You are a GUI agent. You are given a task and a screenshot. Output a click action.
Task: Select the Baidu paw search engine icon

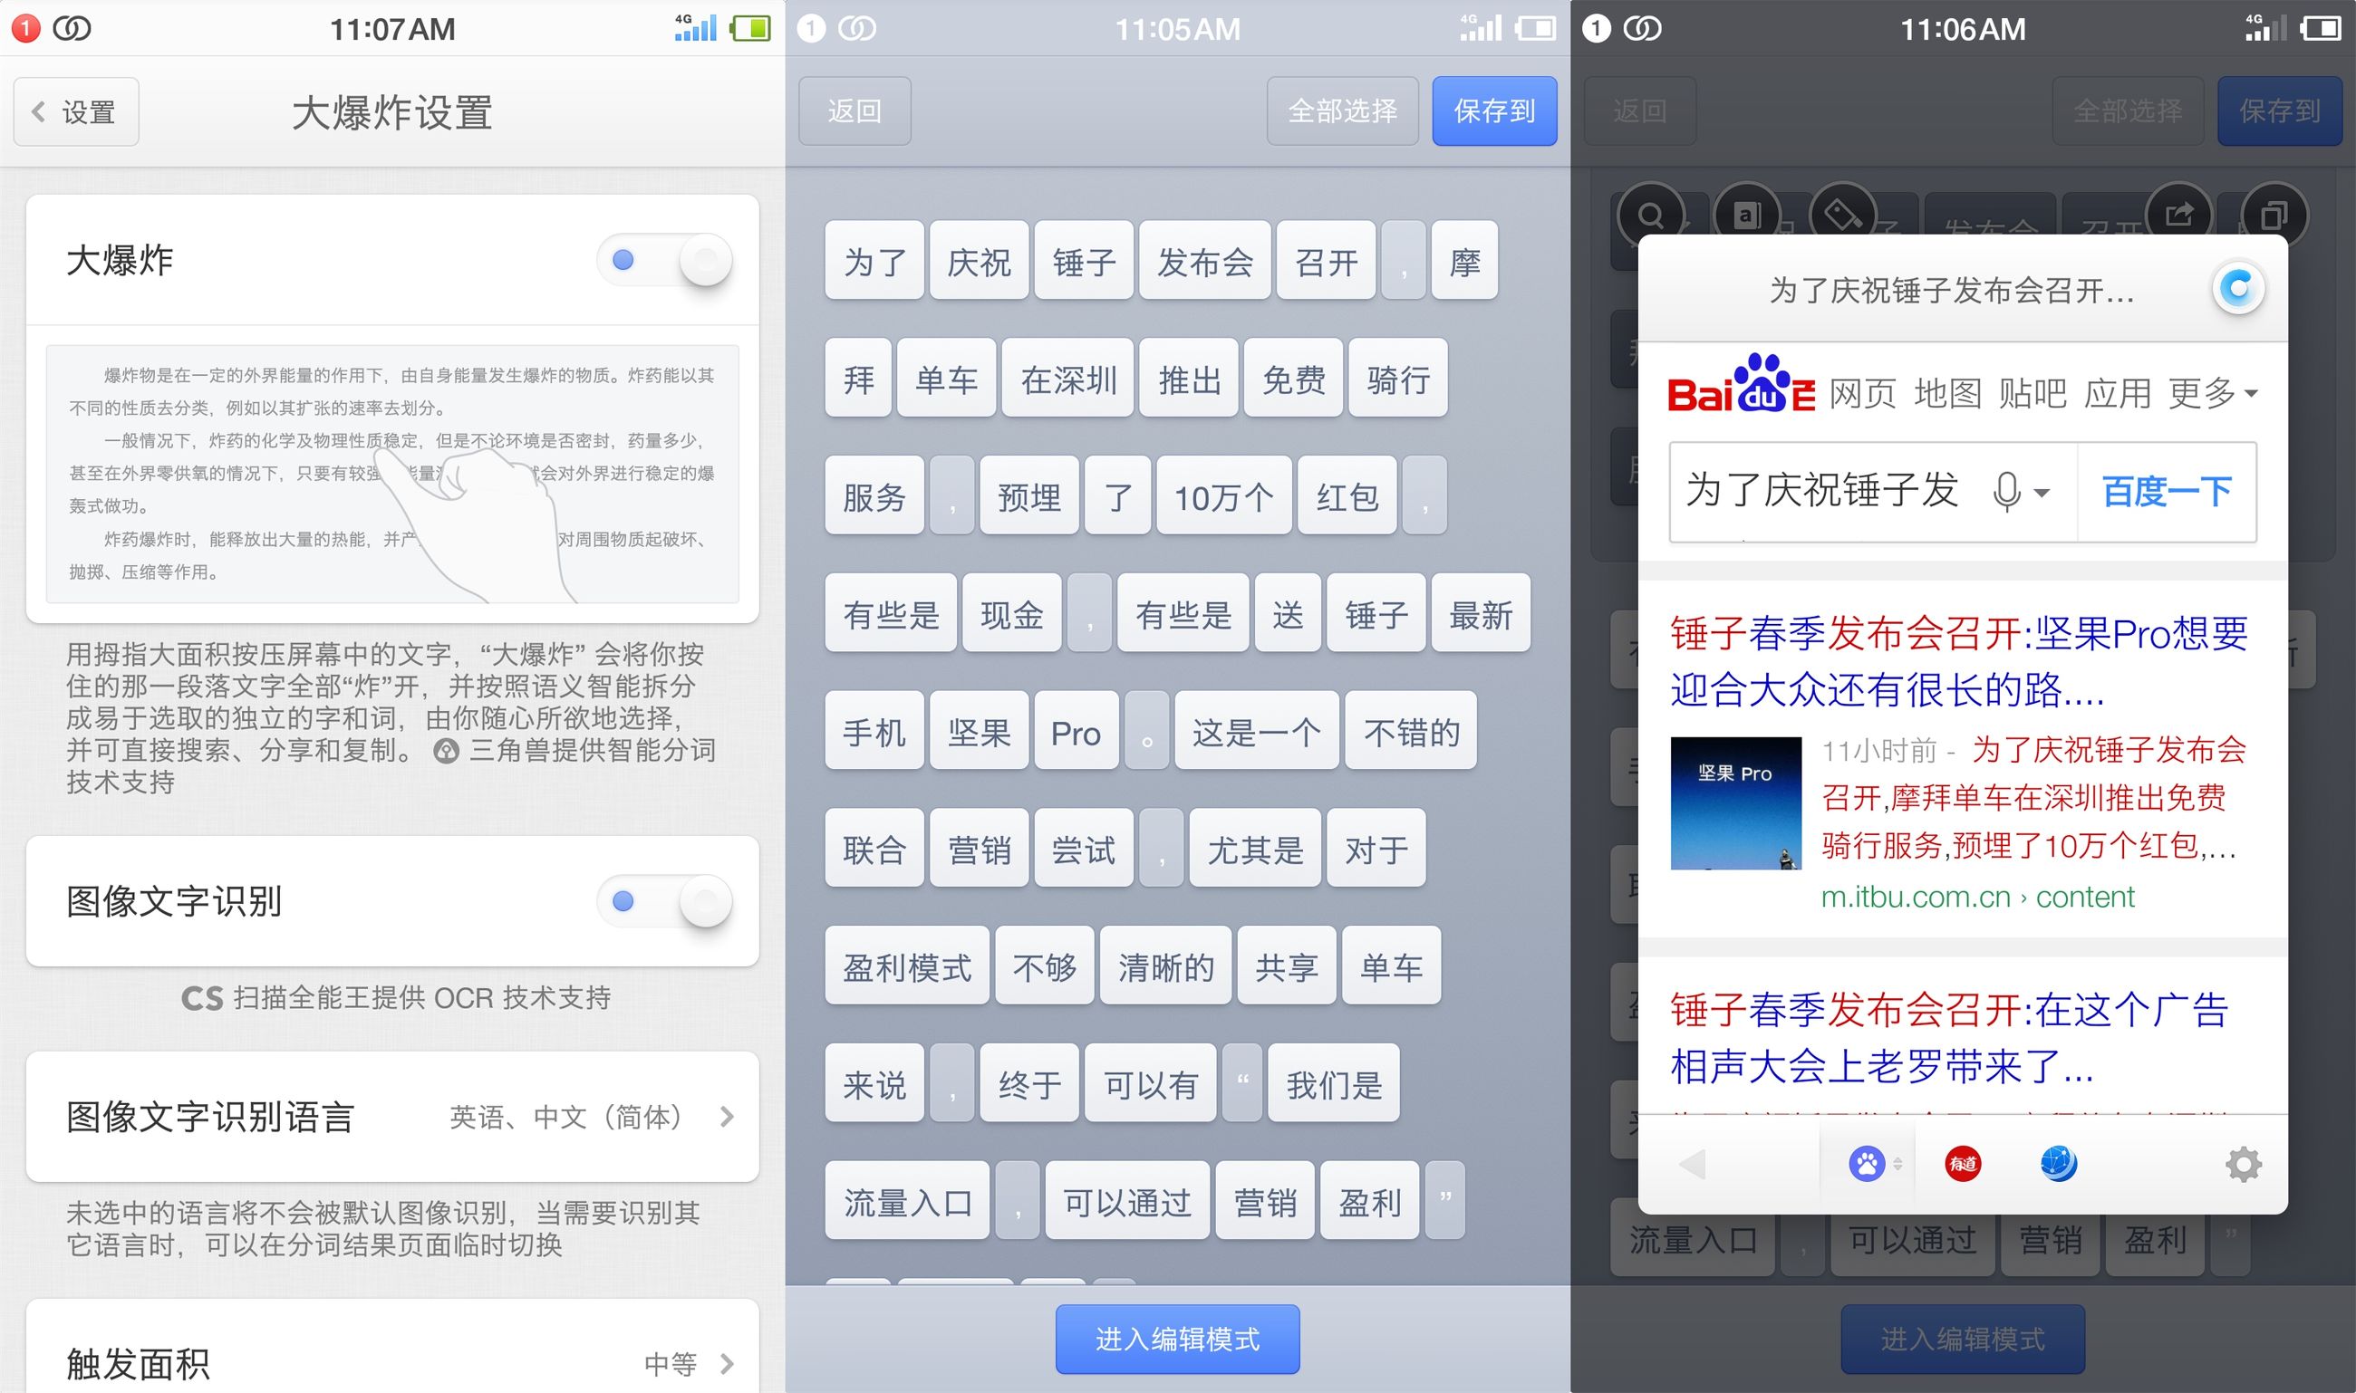[x=1866, y=1165]
